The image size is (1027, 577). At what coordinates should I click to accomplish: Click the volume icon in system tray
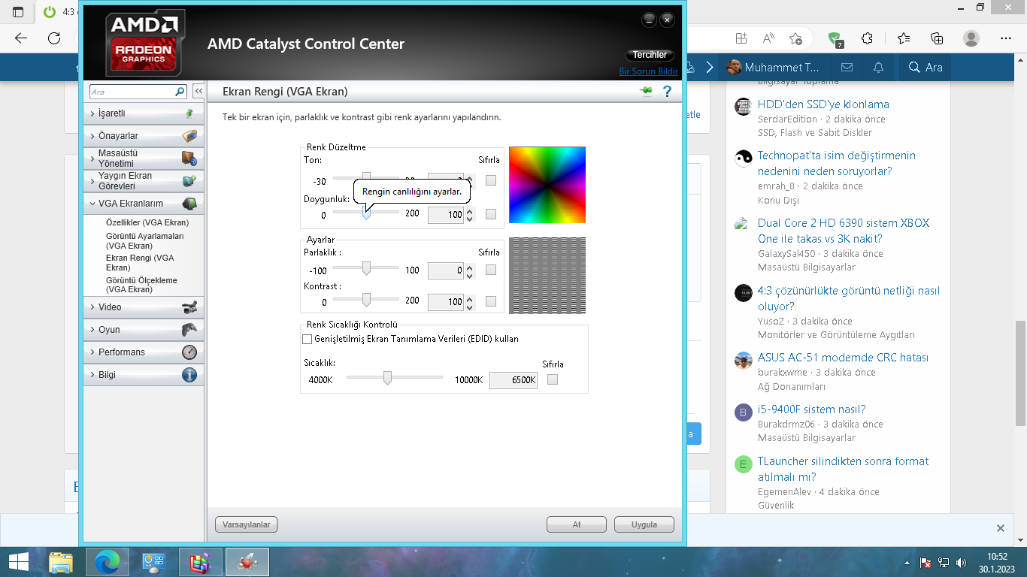(x=961, y=562)
